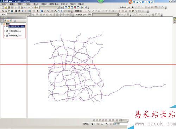List layers by source
176x129 pixels.
[5, 21]
